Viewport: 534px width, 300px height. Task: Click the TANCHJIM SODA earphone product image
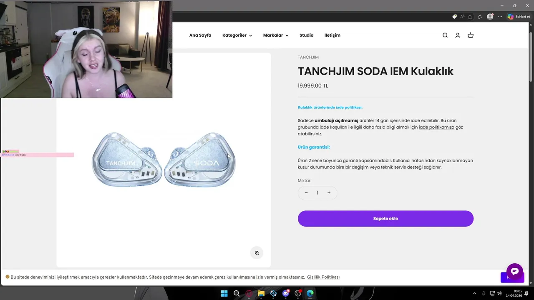point(164,160)
